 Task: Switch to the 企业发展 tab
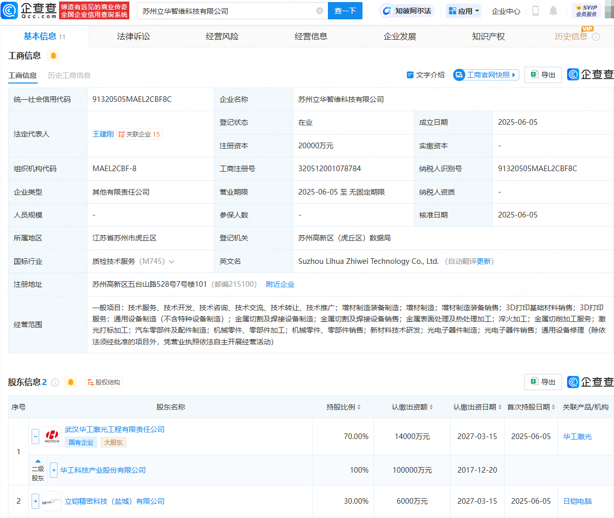400,36
